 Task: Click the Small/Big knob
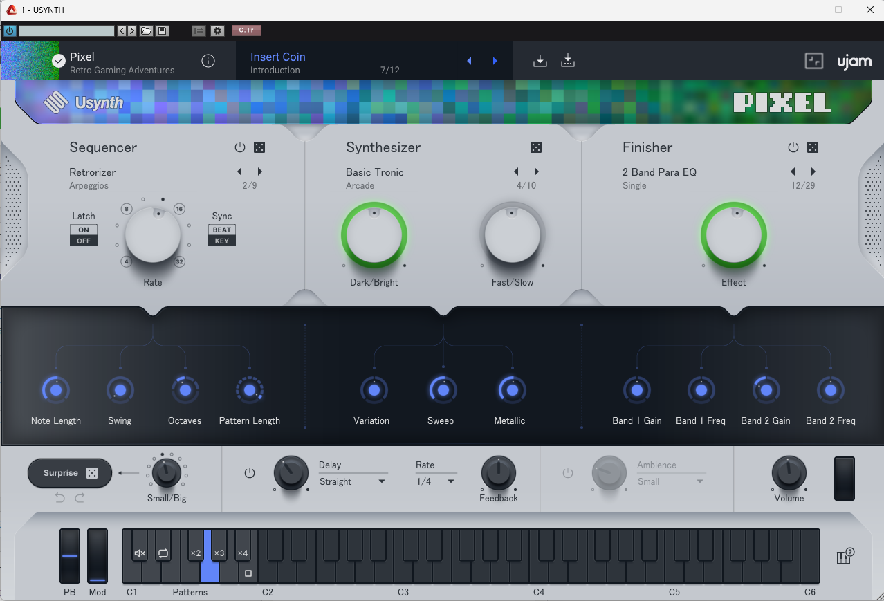[166, 473]
